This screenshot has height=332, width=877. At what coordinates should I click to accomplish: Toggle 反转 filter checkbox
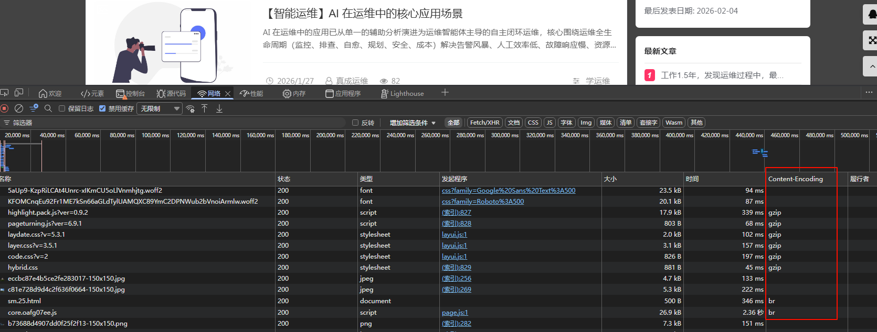355,123
